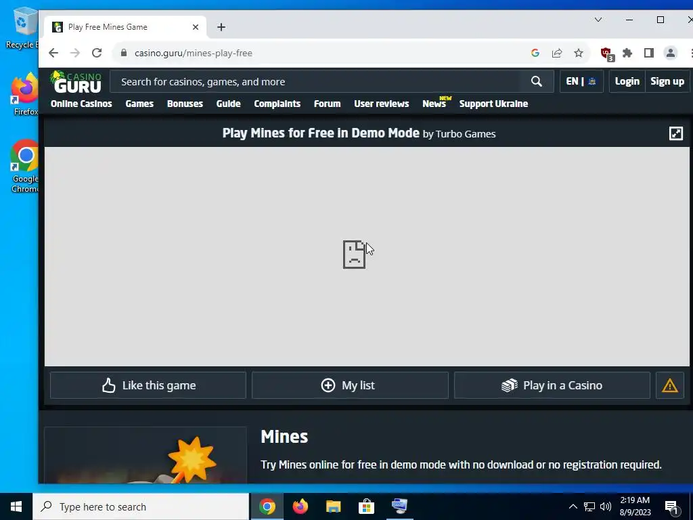Add game to My list
This screenshot has width=693, height=520.
[350, 385]
